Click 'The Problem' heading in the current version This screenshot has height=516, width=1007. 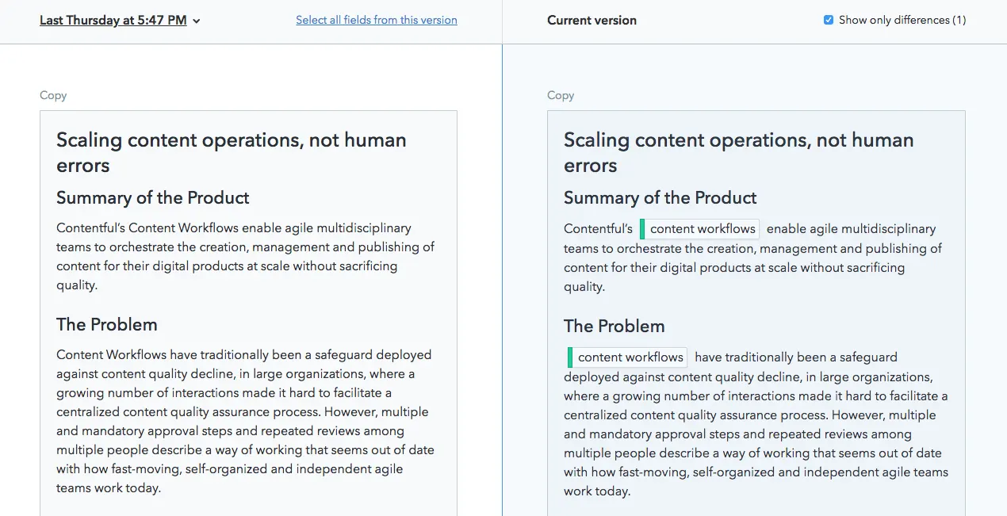pyautogui.click(x=615, y=327)
